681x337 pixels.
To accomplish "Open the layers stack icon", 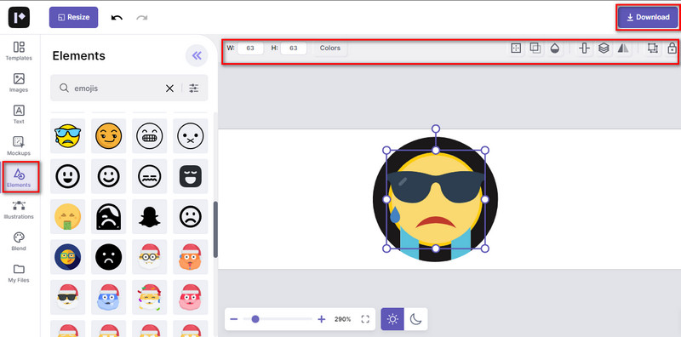I will point(604,49).
